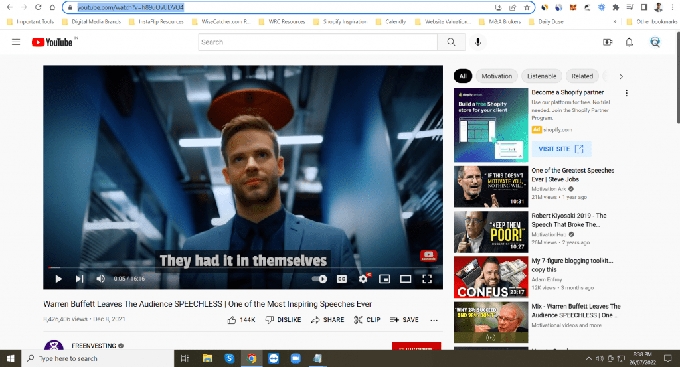The image size is (680, 367).
Task: Open the video settings gear
Action: 363,279
